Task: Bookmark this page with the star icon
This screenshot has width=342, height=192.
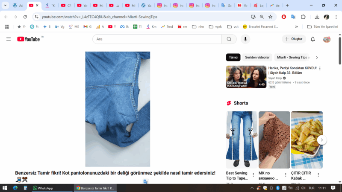Action: [x=270, y=17]
